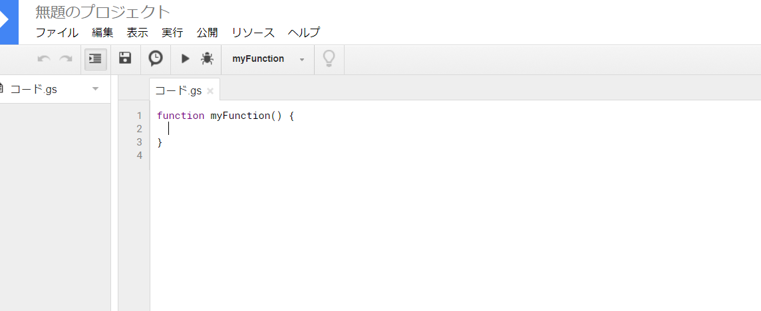Run the script with play icon

click(x=185, y=58)
